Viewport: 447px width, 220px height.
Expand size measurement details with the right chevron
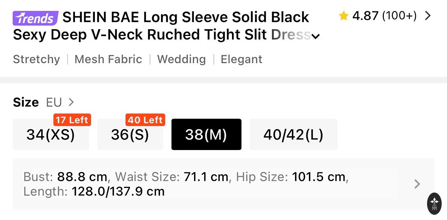417,184
